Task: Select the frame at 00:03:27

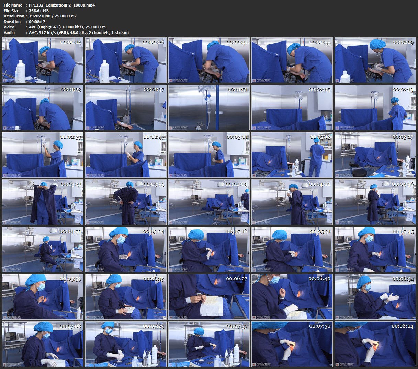Action: (x=375, y=155)
